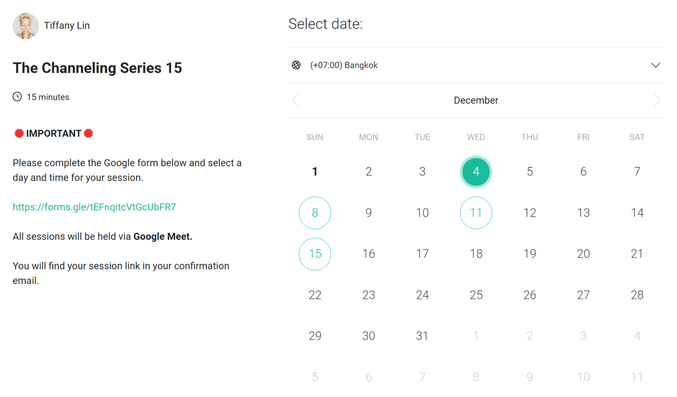Open the Google form link
The image size is (677, 397).
pos(94,207)
